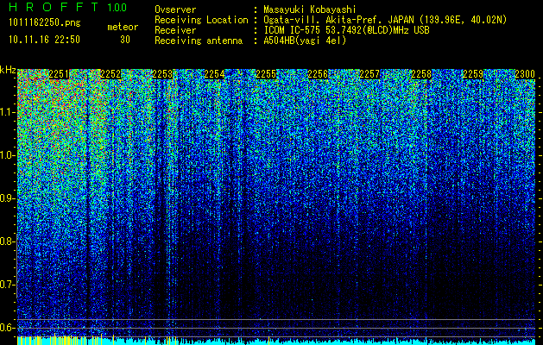Image resolution: width=543 pixels, height=345 pixels.
Task: Click the Receiving antenna field label
Action: (x=199, y=41)
